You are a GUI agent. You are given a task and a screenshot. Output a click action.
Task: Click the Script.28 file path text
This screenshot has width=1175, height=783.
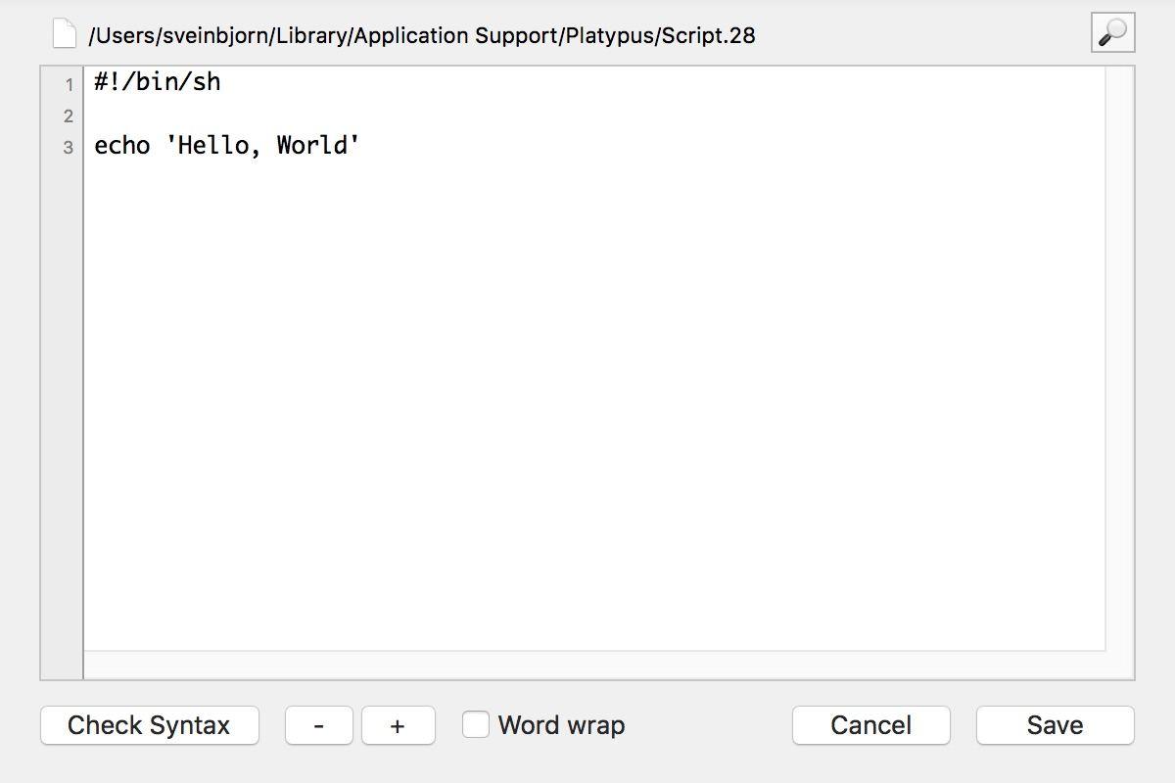[421, 35]
